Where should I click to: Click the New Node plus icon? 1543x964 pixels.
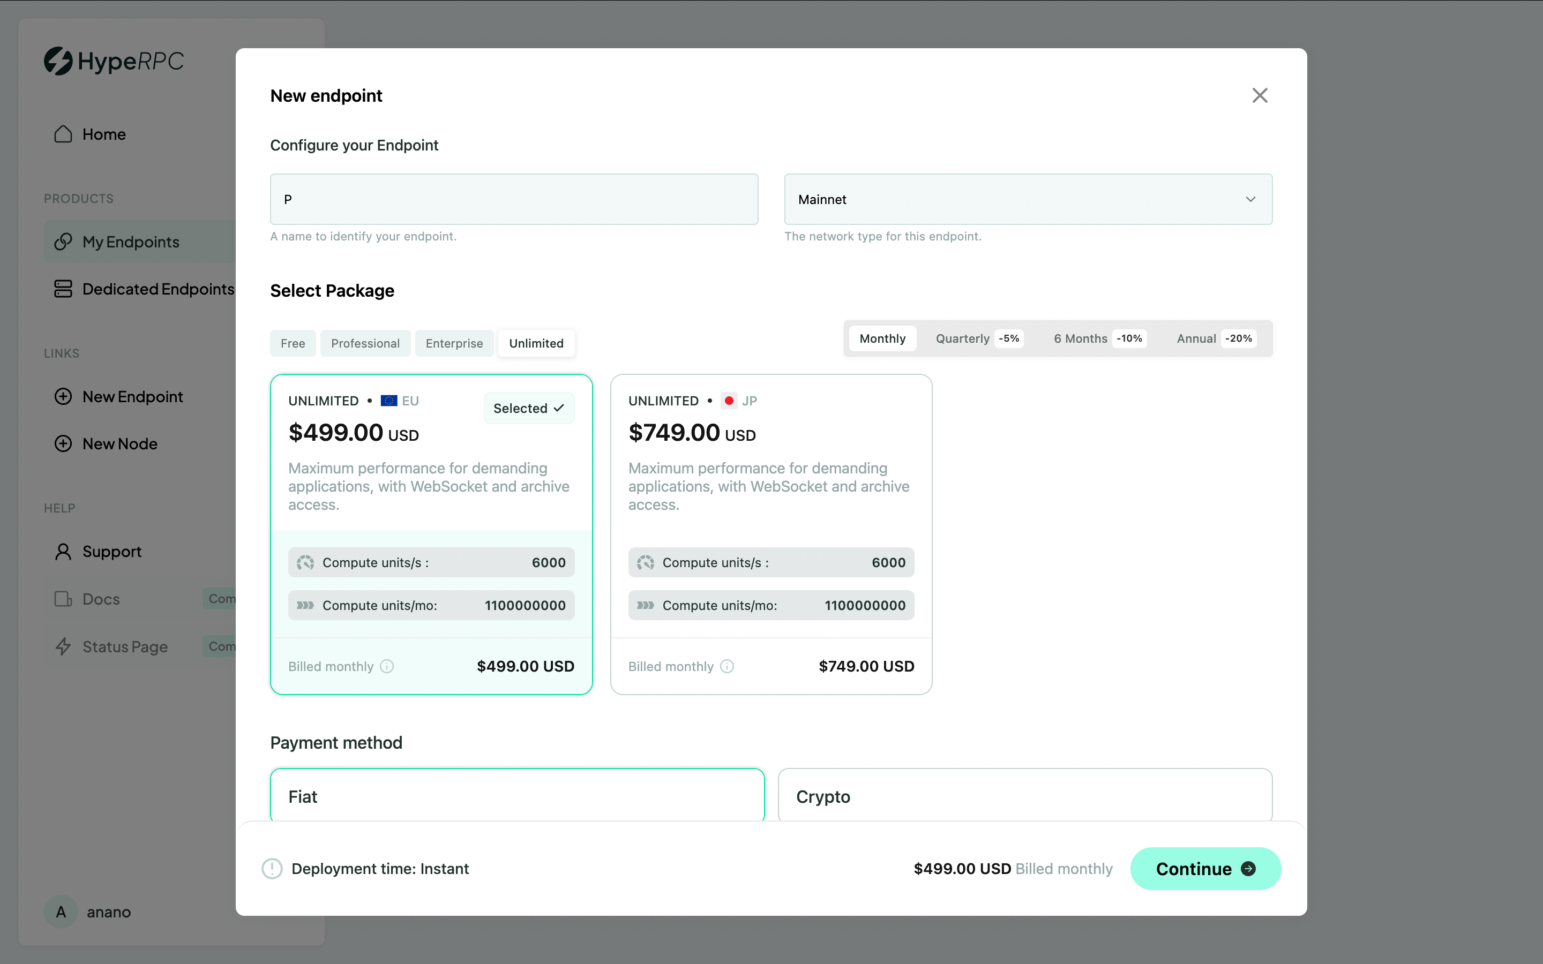[63, 444]
